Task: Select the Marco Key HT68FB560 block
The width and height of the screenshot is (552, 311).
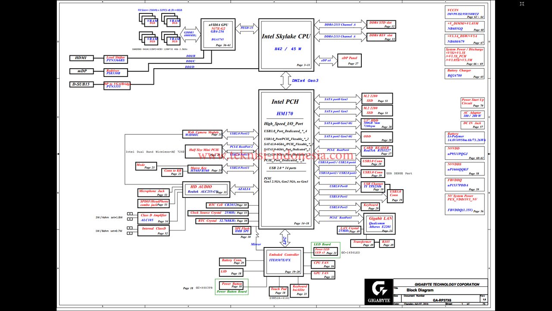Action: coord(204,169)
